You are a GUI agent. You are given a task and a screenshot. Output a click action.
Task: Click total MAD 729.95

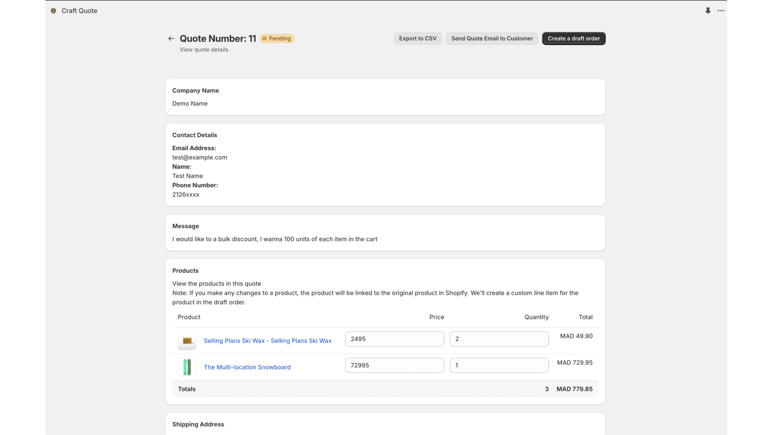[x=574, y=362]
